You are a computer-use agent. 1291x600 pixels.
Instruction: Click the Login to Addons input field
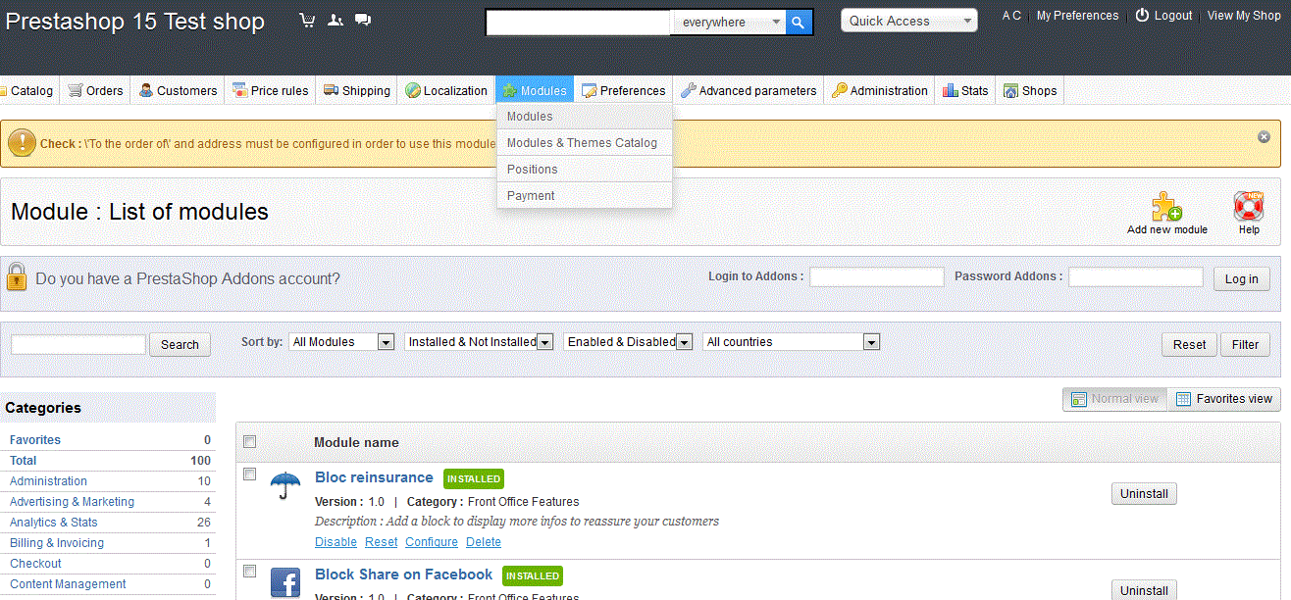(876, 277)
